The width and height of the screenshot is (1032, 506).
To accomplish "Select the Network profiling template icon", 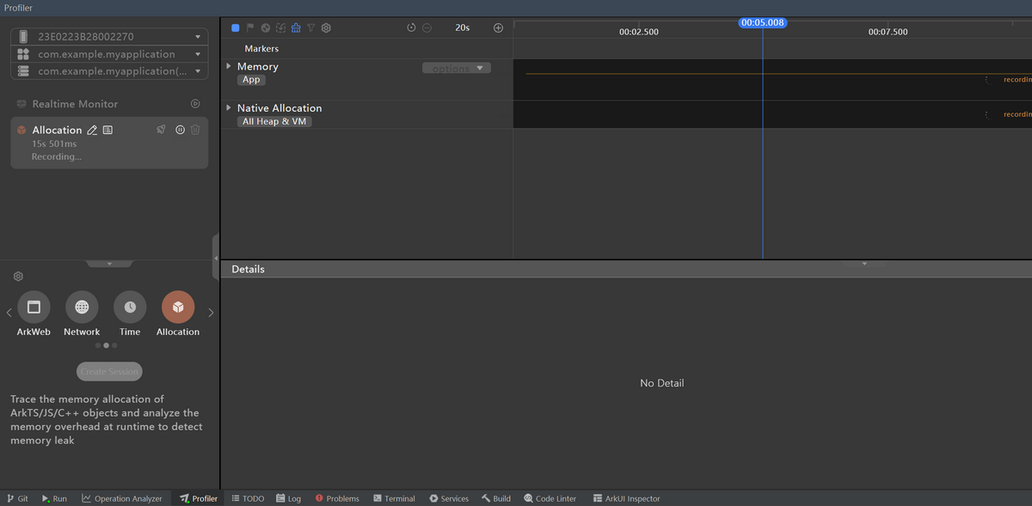I will click(82, 307).
